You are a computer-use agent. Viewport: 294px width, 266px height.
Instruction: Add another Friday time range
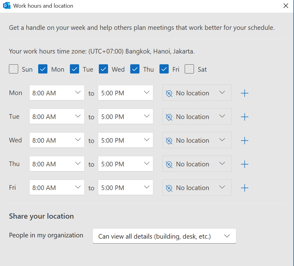click(244, 188)
